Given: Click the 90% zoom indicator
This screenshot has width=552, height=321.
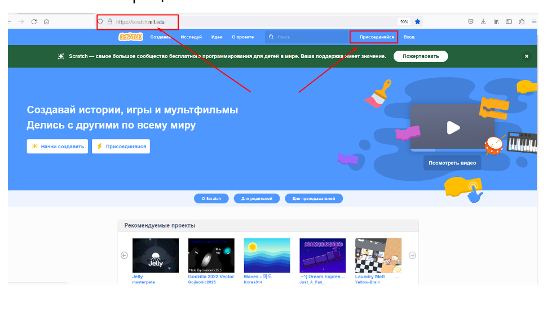Looking at the screenshot, I should tap(404, 22).
